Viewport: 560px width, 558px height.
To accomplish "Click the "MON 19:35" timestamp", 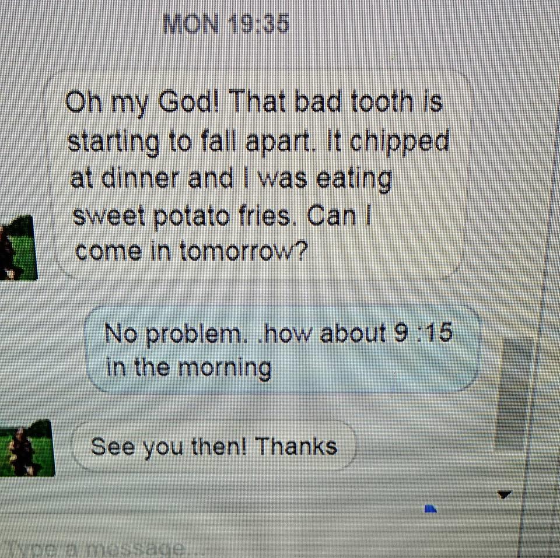I will 226,24.
